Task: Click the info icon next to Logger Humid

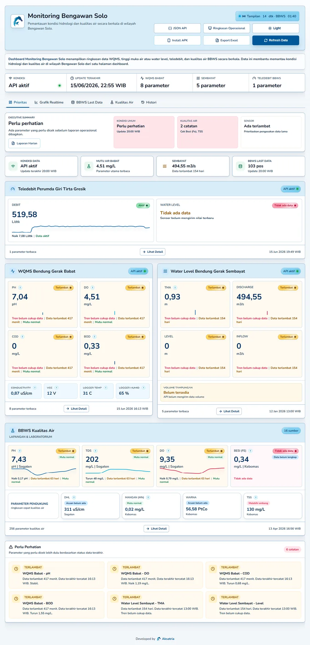Action: pyautogui.click(x=144, y=388)
